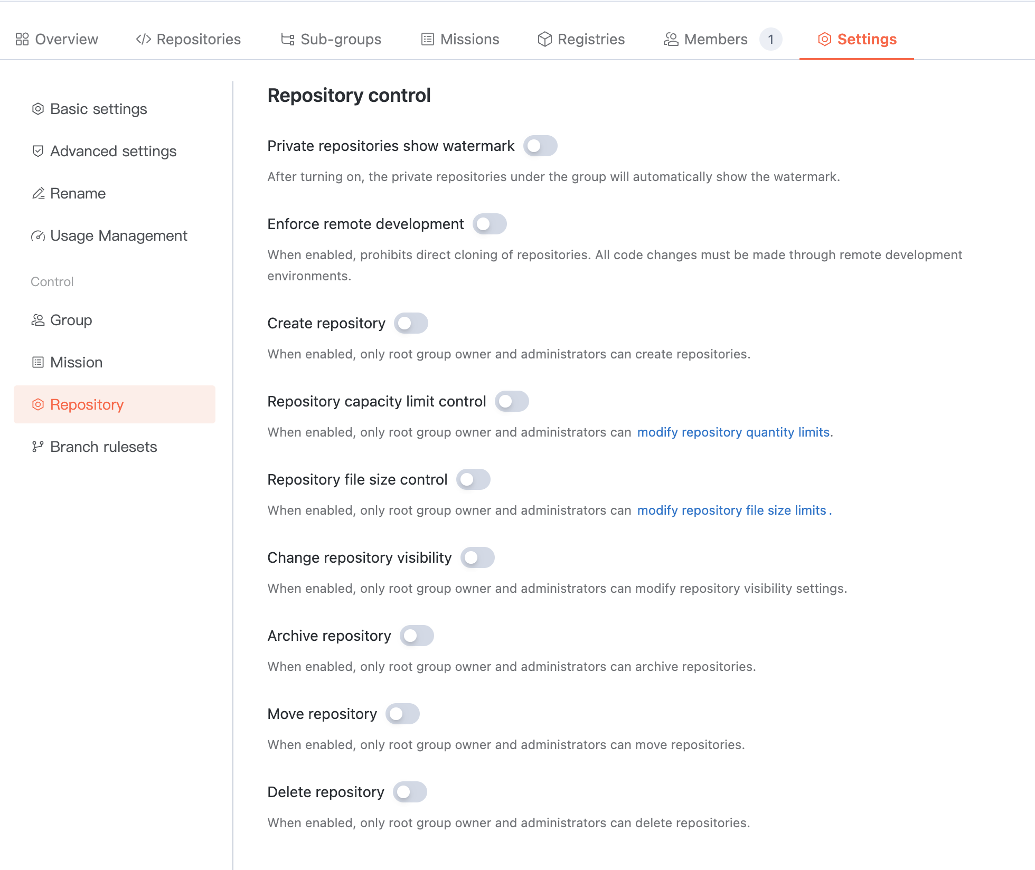Follow modify repository file size limits link
This screenshot has height=870, width=1035.
pyautogui.click(x=731, y=510)
